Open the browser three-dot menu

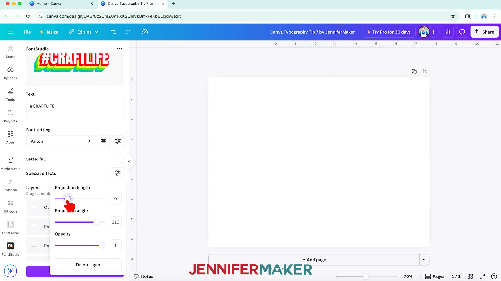pyautogui.click(x=495, y=16)
